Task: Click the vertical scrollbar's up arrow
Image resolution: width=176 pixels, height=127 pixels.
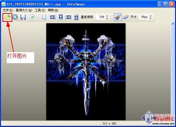Action: [x=173, y=24]
